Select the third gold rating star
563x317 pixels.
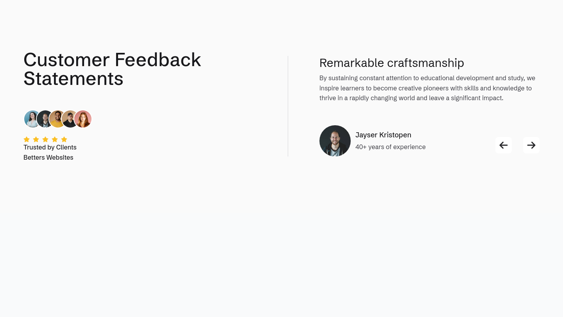point(45,139)
